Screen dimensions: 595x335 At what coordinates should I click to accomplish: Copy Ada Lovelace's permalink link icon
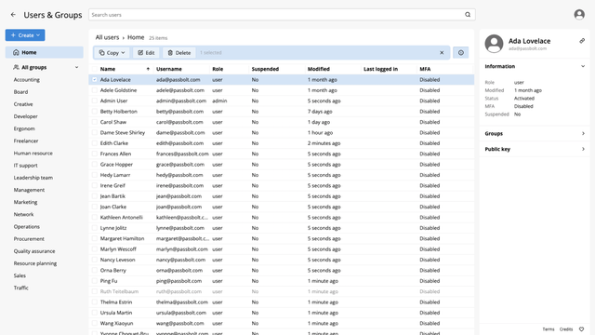[x=582, y=41]
